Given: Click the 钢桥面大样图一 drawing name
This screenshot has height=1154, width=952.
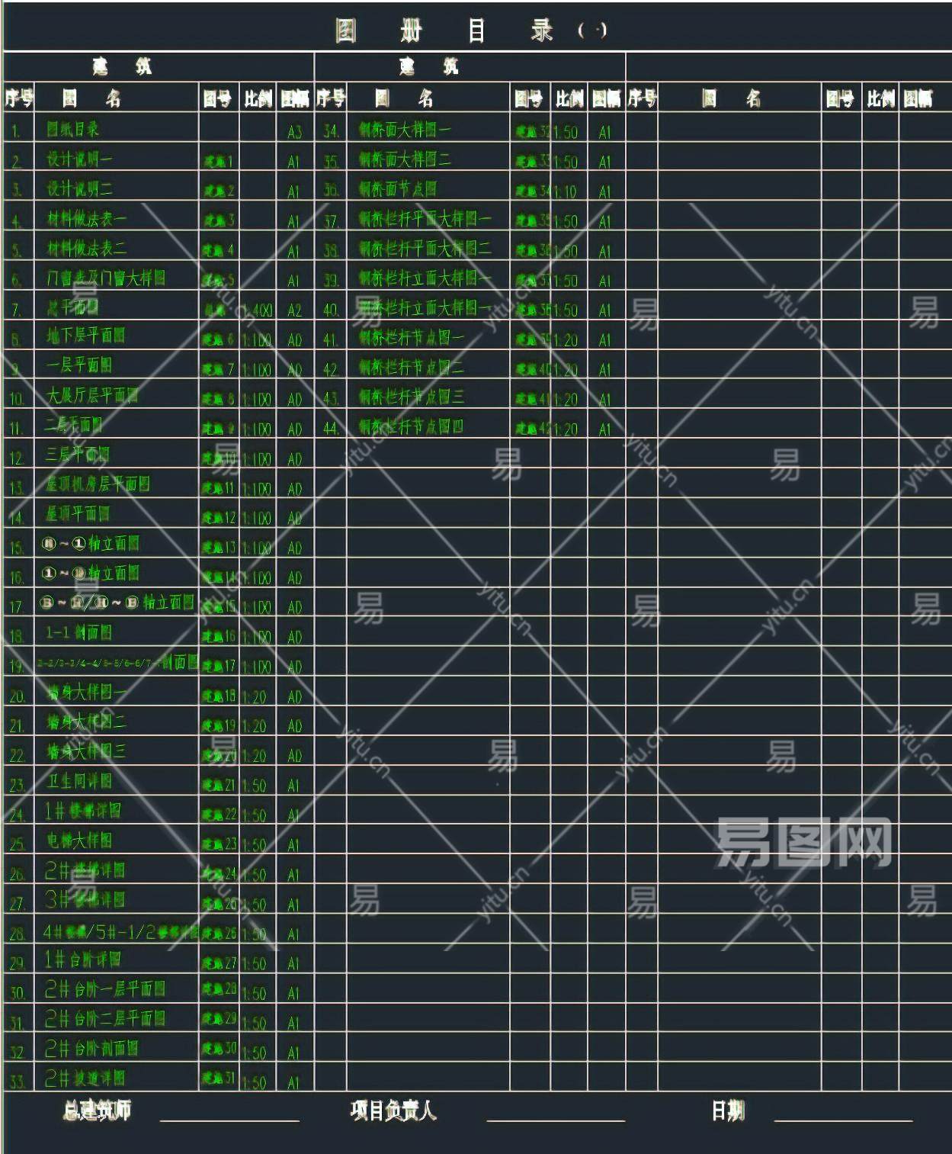Looking at the screenshot, I should tap(405, 129).
